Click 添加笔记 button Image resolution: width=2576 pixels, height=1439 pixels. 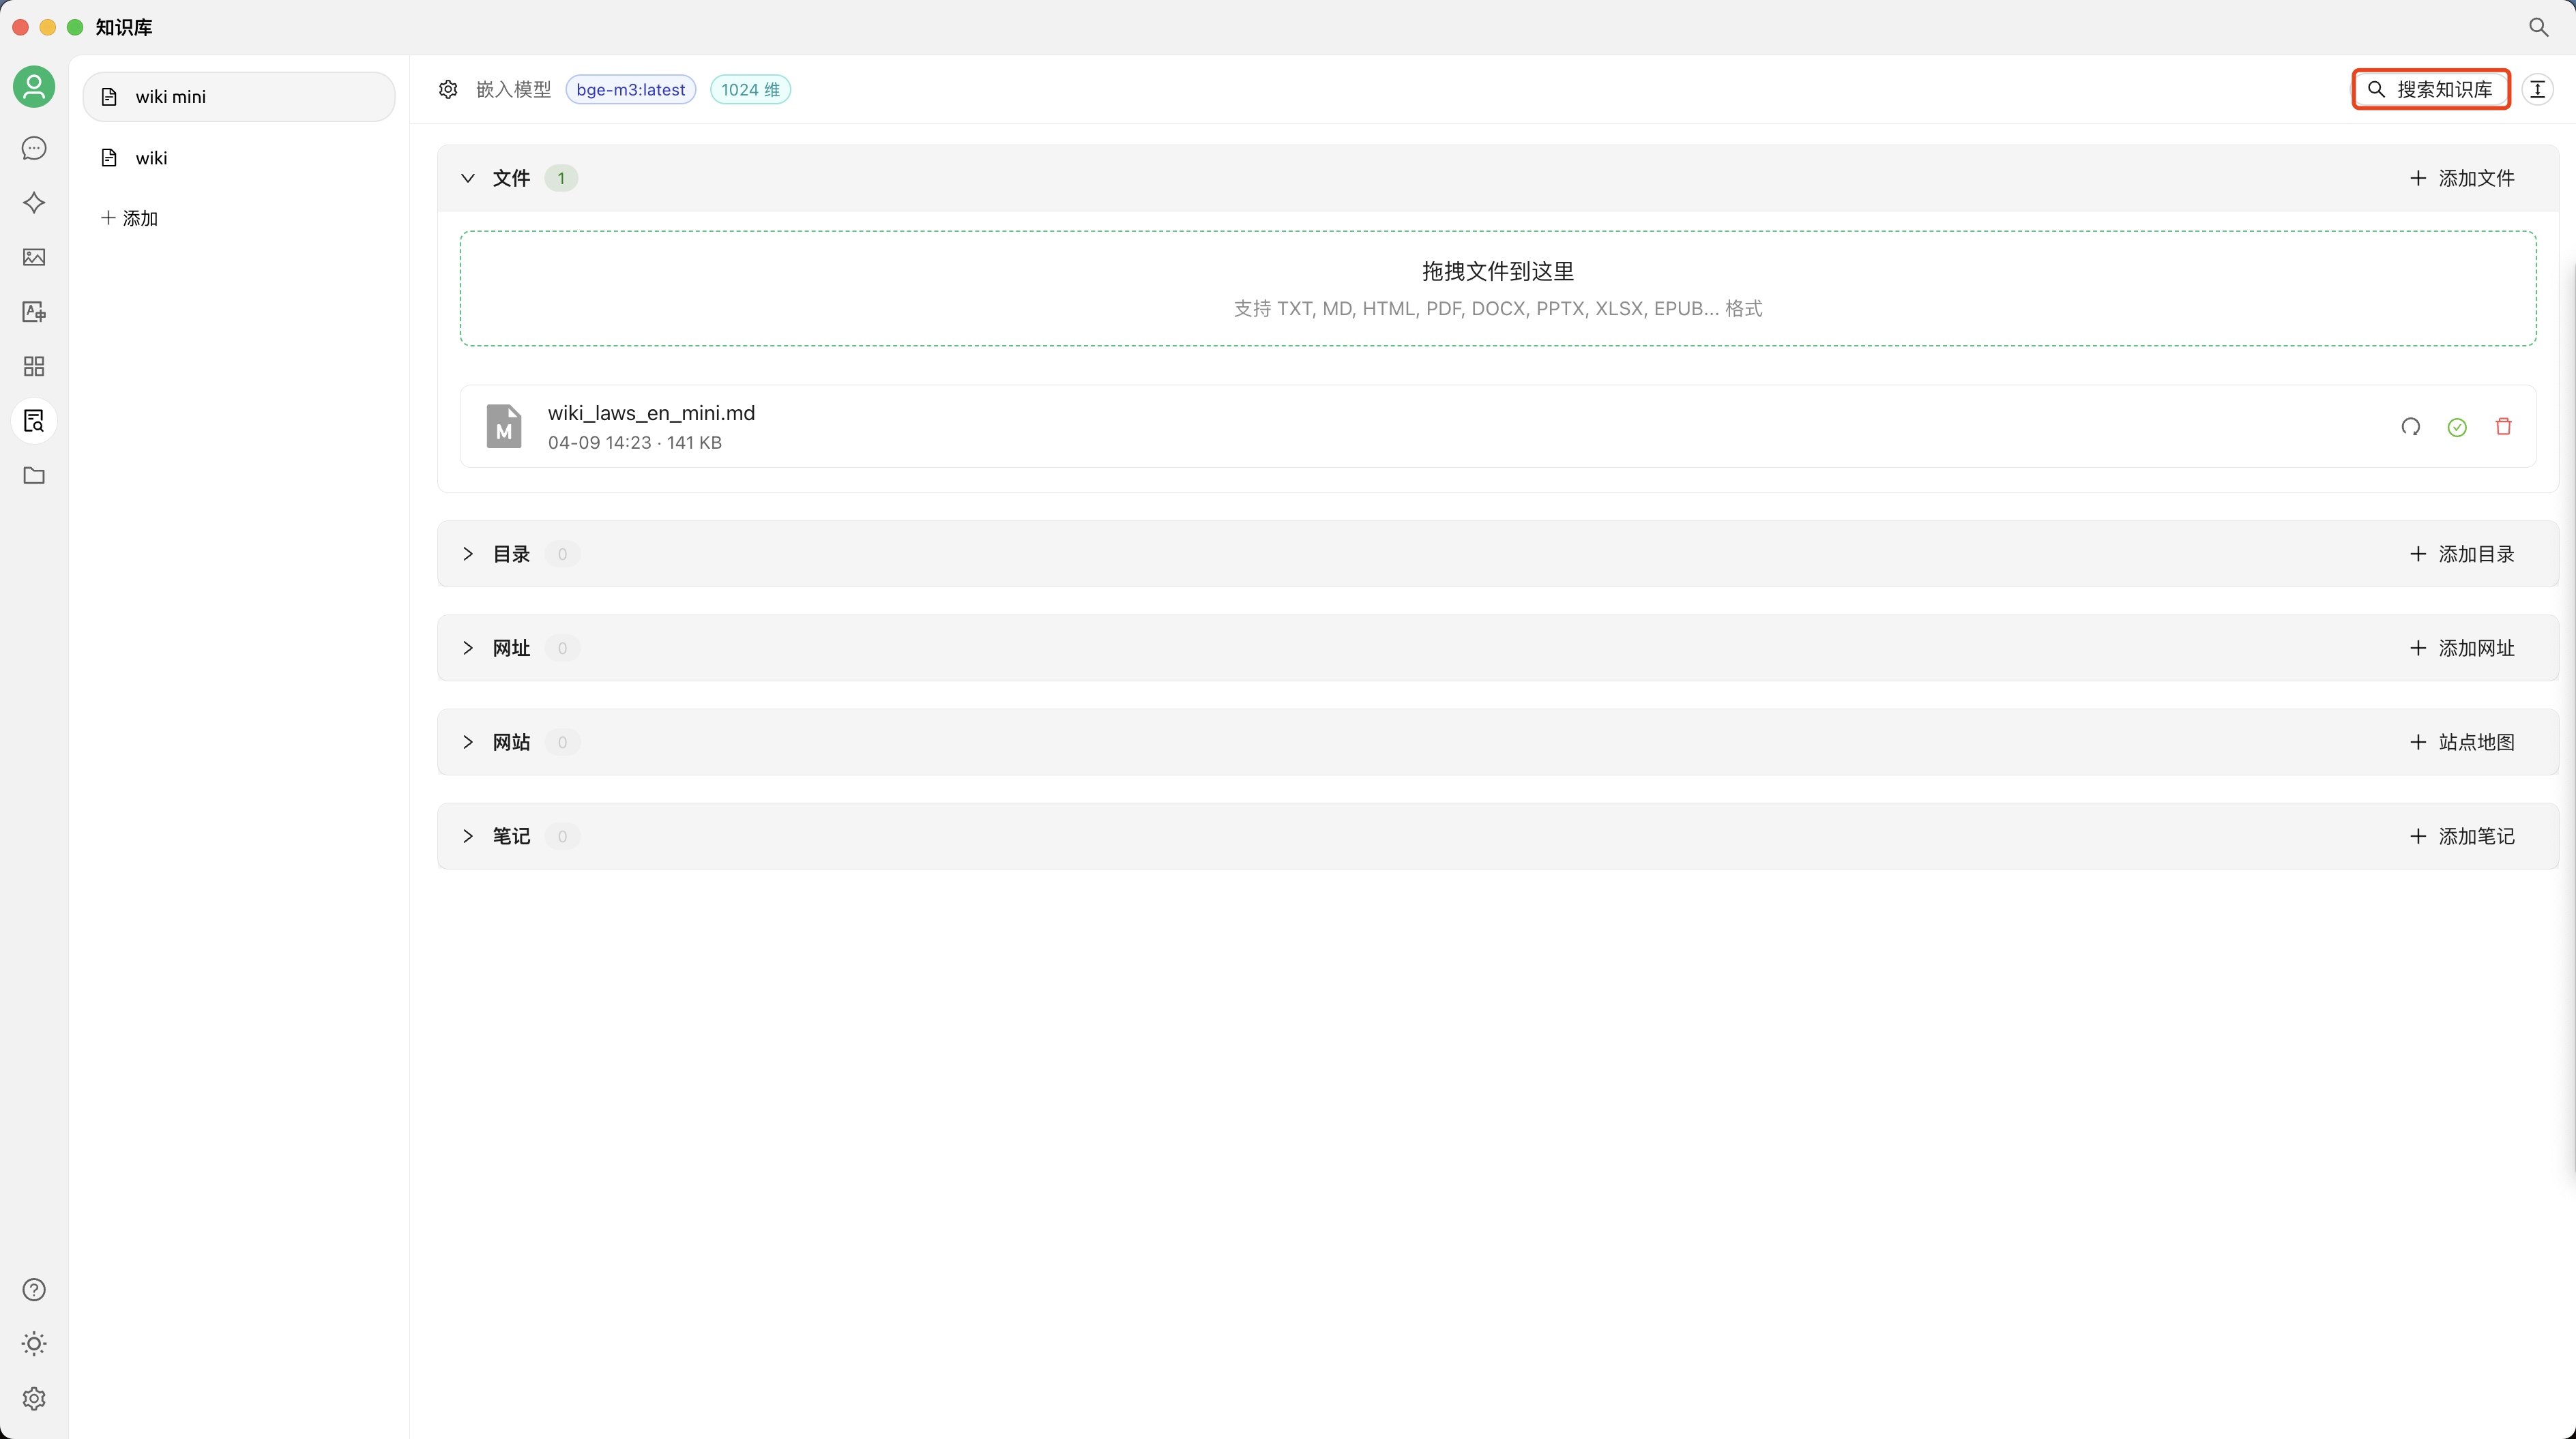(x=2462, y=837)
